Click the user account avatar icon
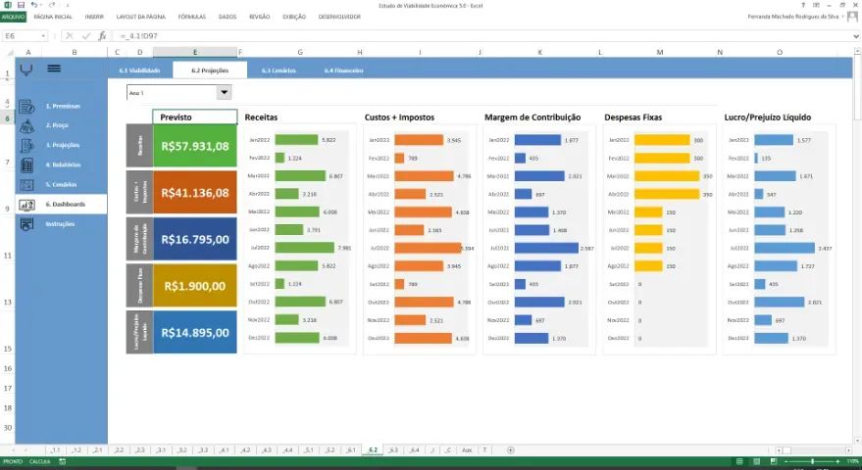This screenshot has width=862, height=470. point(852,17)
